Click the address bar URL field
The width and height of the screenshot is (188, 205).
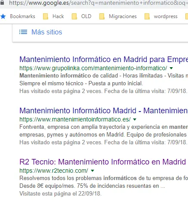[99, 3]
